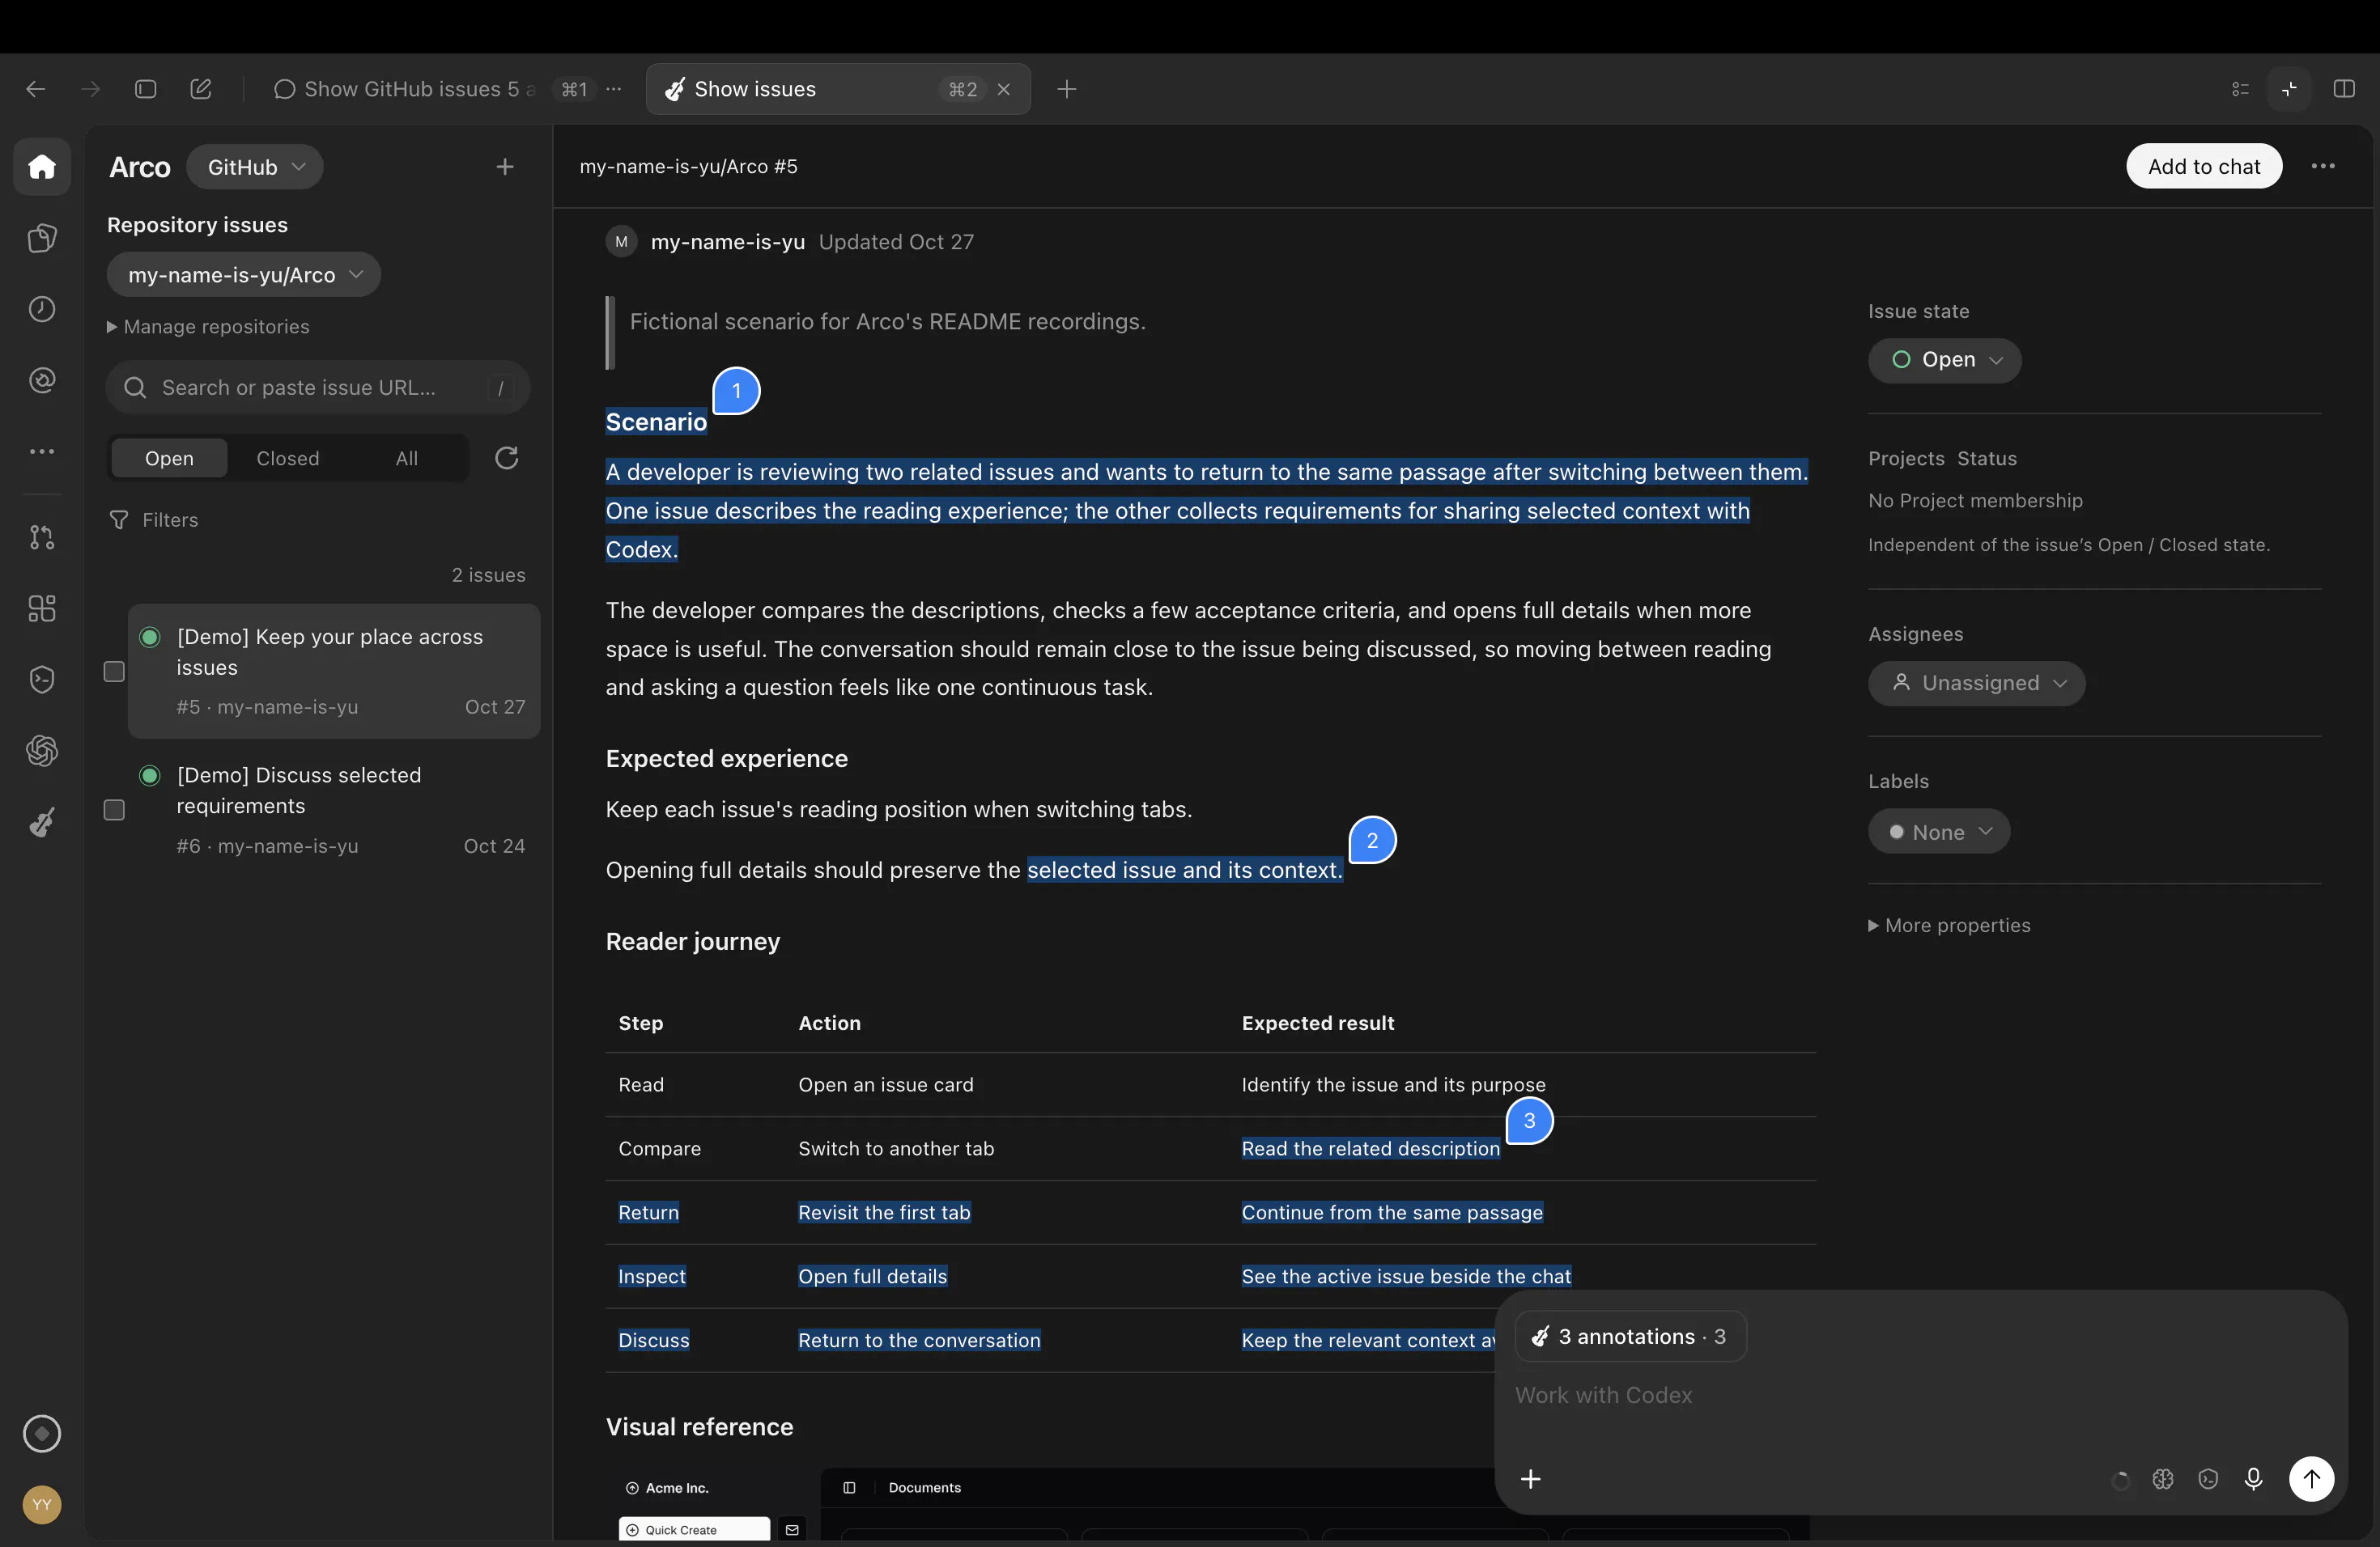The height and width of the screenshot is (1547, 2380).
Task: Click the forward navigation arrow
Action: 90,89
